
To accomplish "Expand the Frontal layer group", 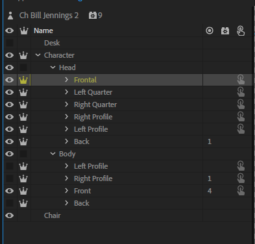I will click(x=66, y=80).
